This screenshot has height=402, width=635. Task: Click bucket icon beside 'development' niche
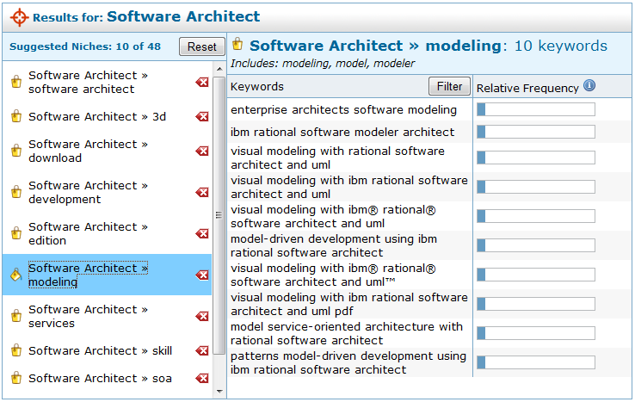point(16,192)
